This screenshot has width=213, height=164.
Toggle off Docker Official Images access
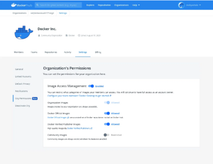[x=107, y=114]
